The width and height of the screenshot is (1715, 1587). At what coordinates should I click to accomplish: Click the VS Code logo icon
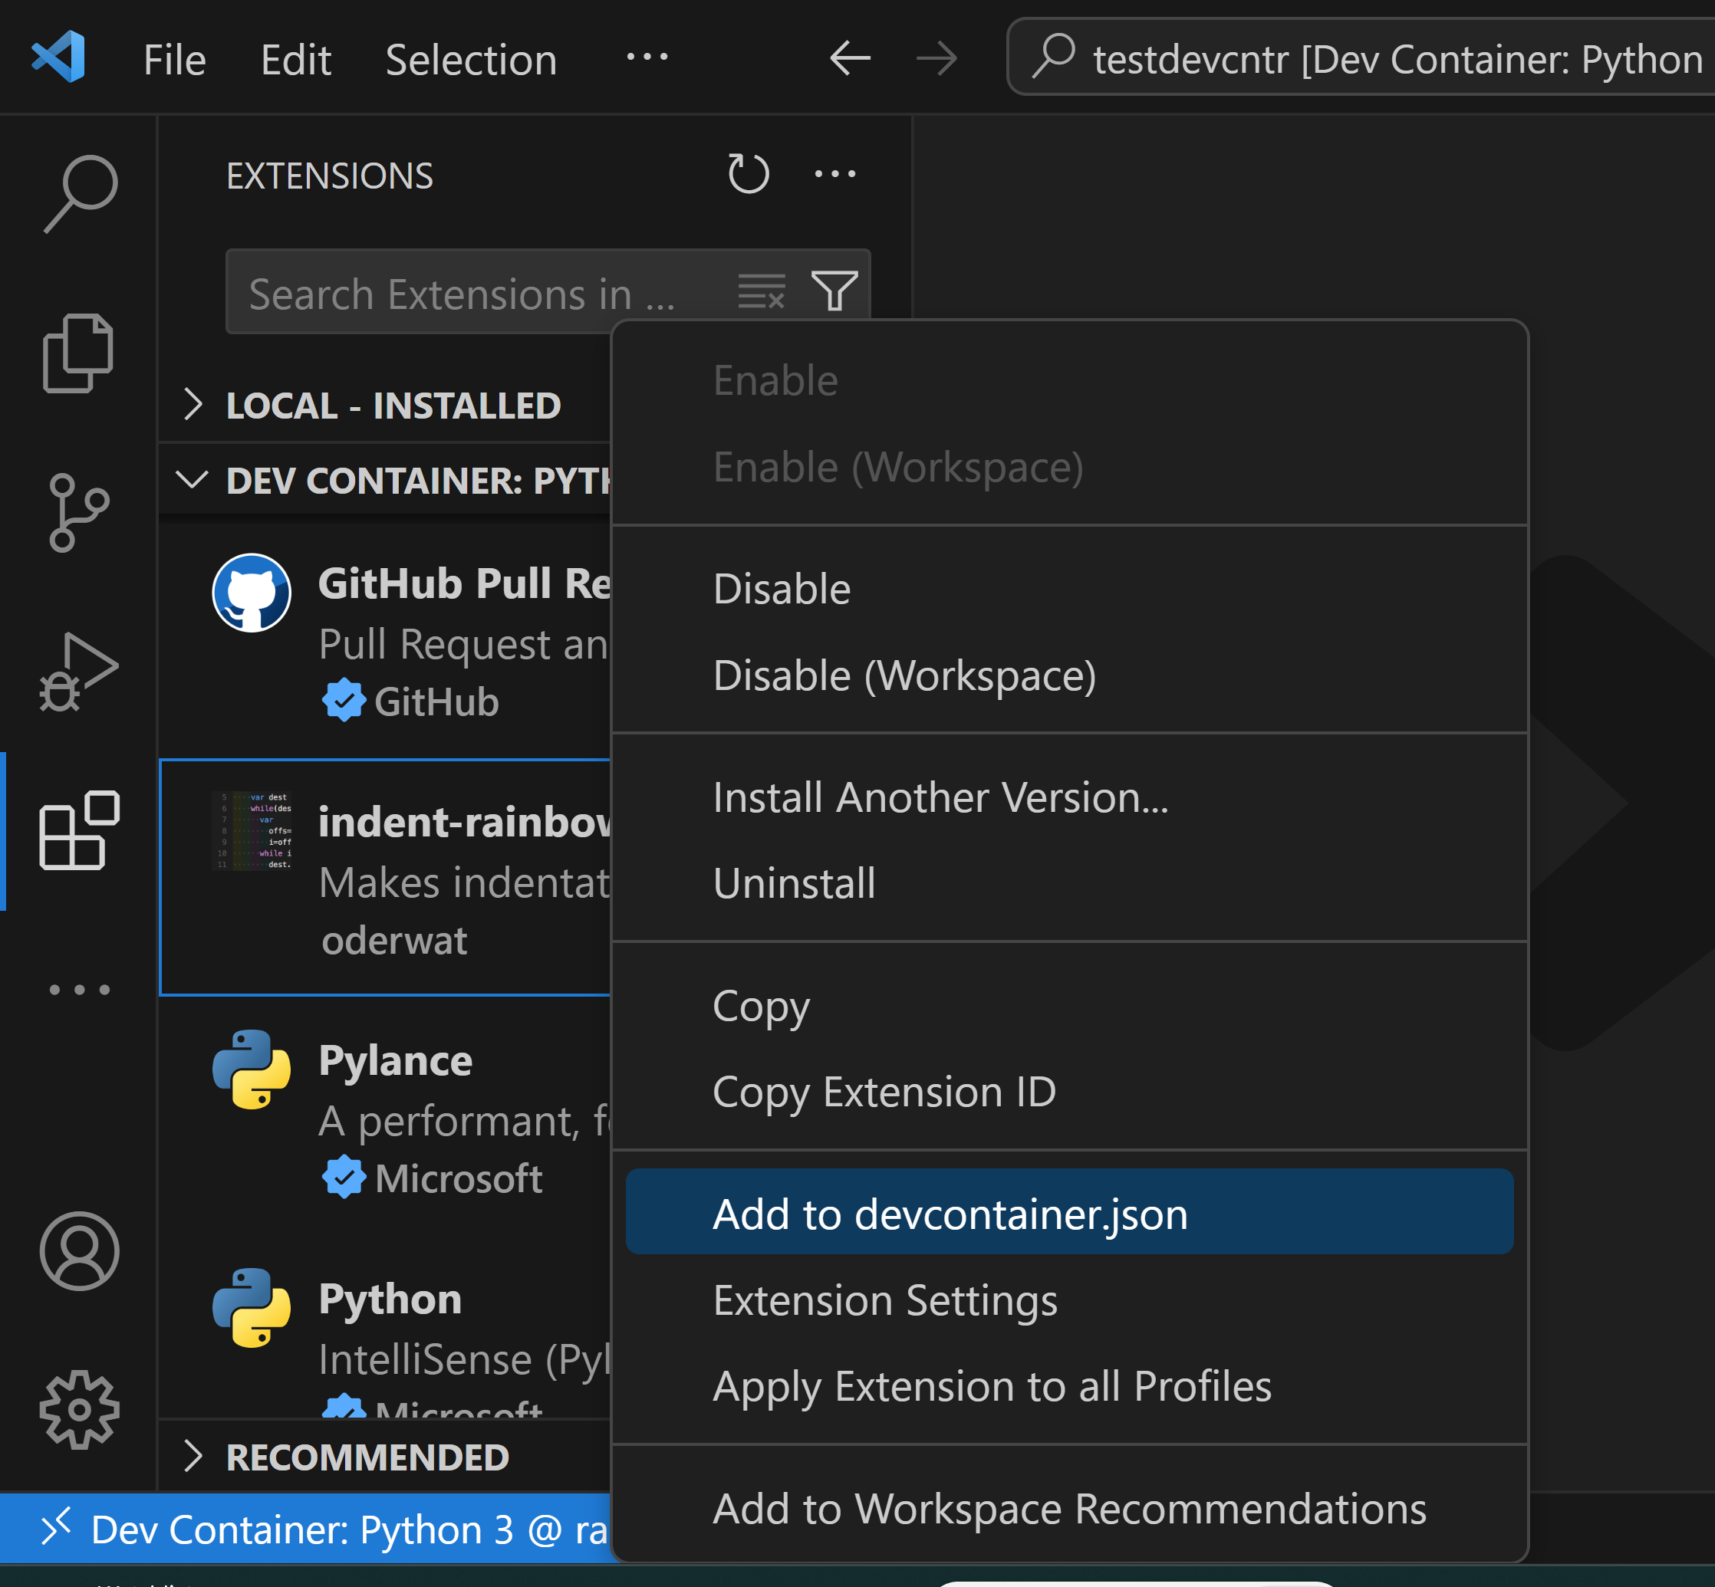click(x=58, y=57)
